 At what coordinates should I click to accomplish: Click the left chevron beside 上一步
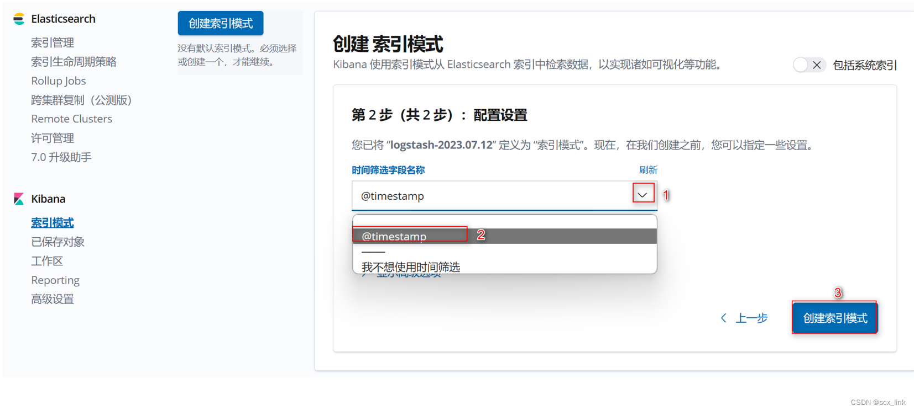[723, 318]
